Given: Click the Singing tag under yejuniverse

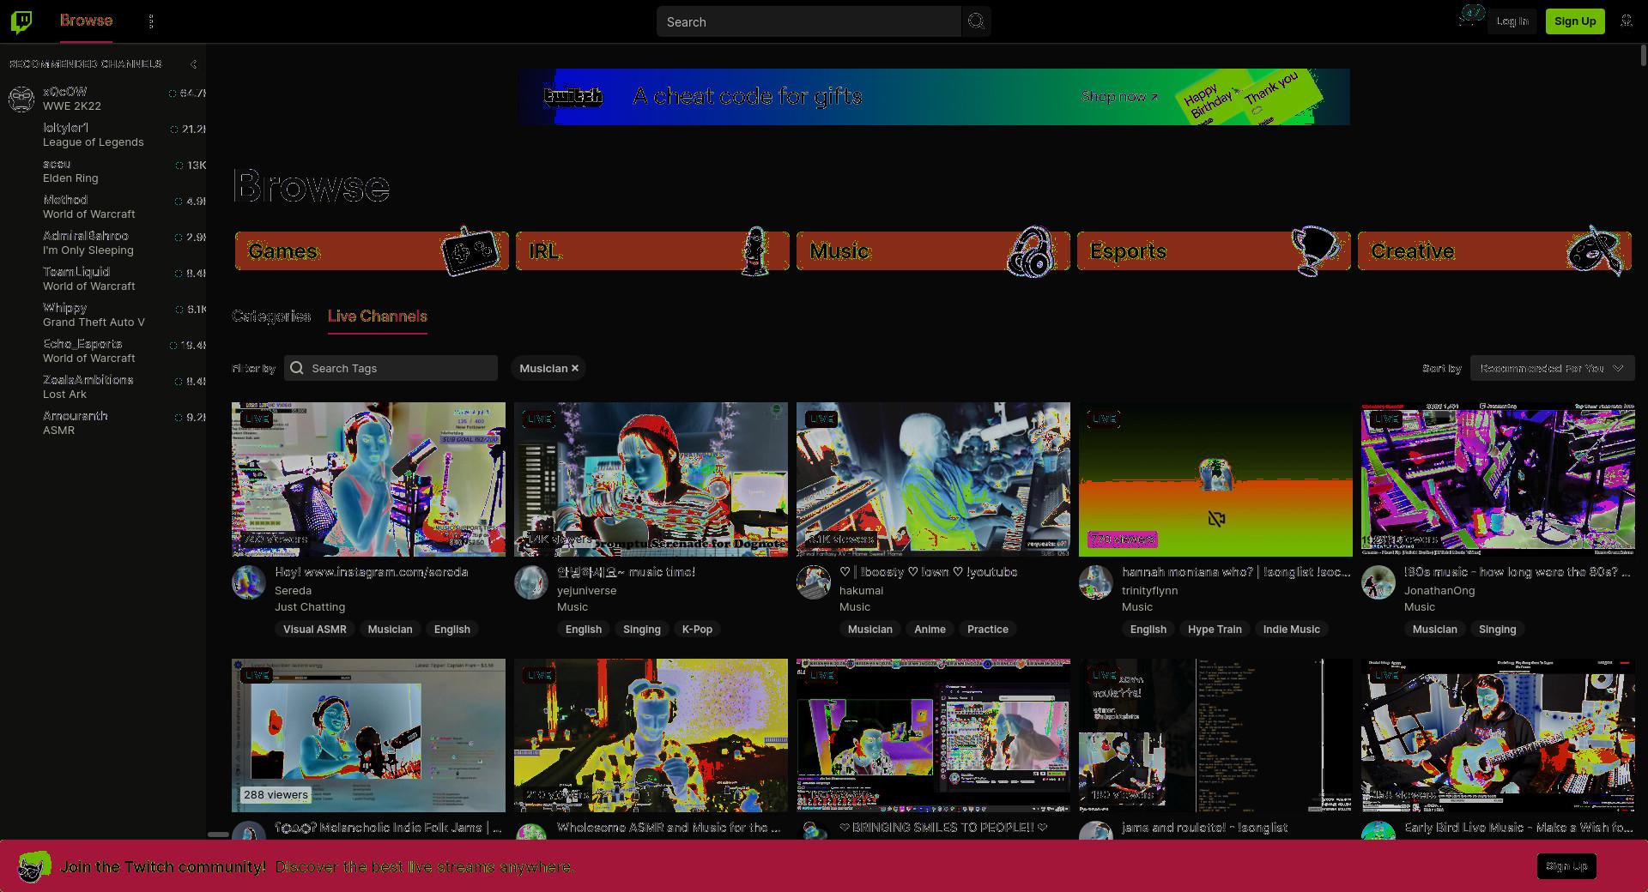Looking at the screenshot, I should (641, 629).
